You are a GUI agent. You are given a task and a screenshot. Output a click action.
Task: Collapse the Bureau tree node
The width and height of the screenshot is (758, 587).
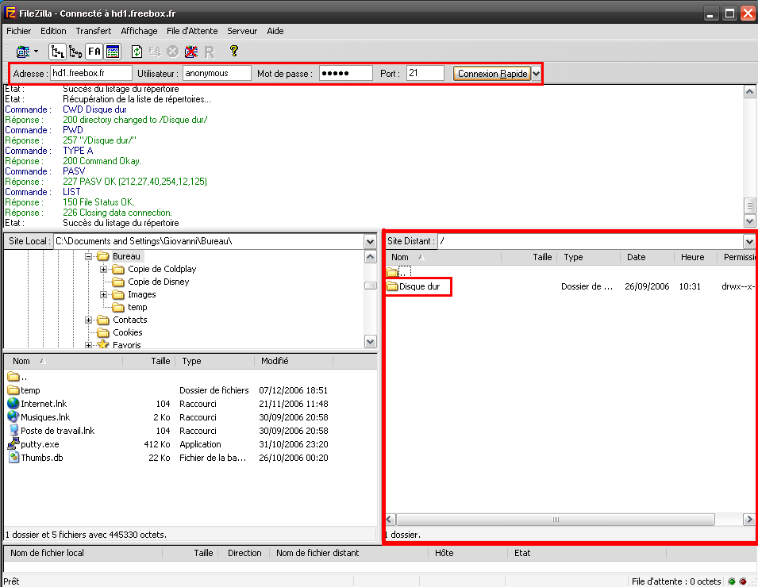(x=88, y=256)
